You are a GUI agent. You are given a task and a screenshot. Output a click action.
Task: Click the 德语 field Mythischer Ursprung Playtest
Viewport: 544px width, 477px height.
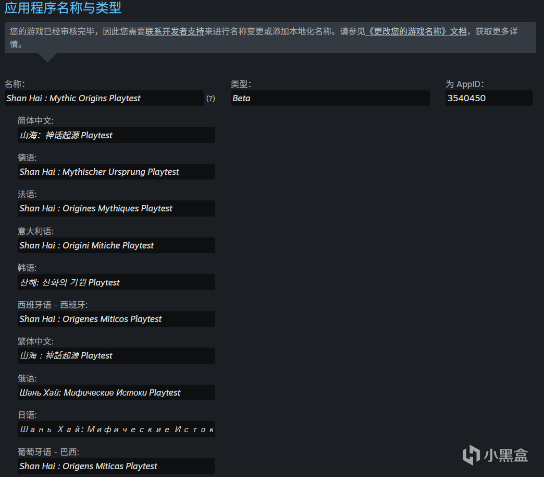click(116, 172)
